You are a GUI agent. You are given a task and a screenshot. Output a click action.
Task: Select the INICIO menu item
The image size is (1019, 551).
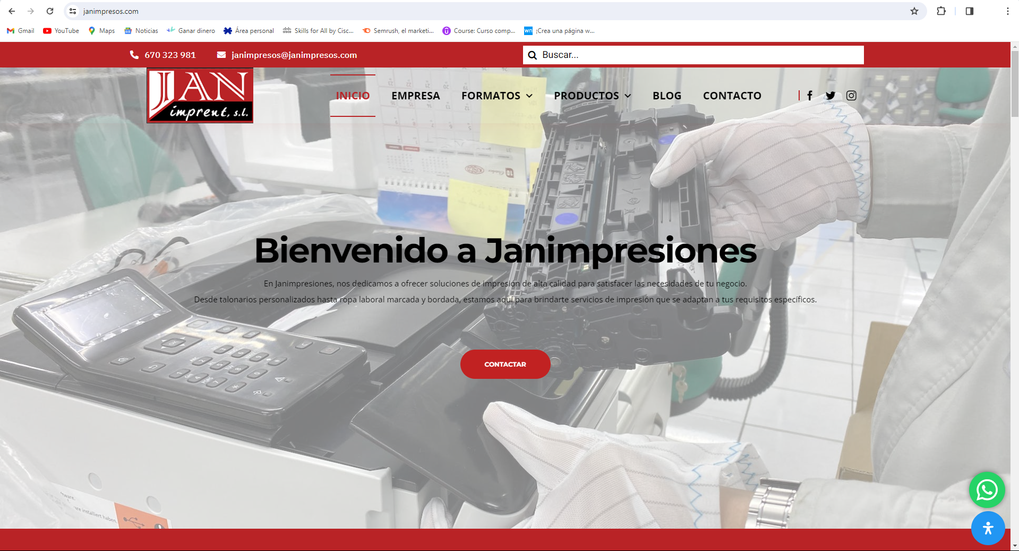point(353,96)
